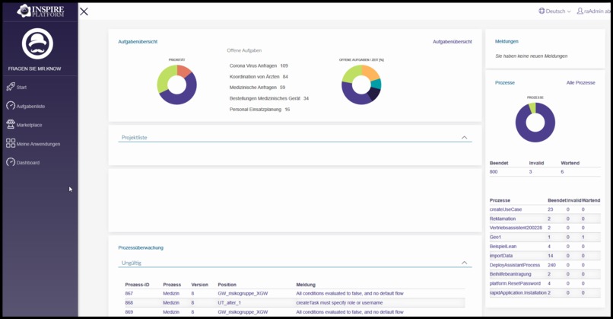Click the Aufgabenliste gauge icon
613x319 pixels.
(x=11, y=106)
